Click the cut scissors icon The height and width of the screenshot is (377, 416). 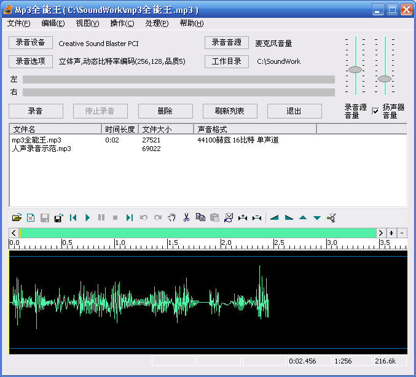click(x=186, y=217)
